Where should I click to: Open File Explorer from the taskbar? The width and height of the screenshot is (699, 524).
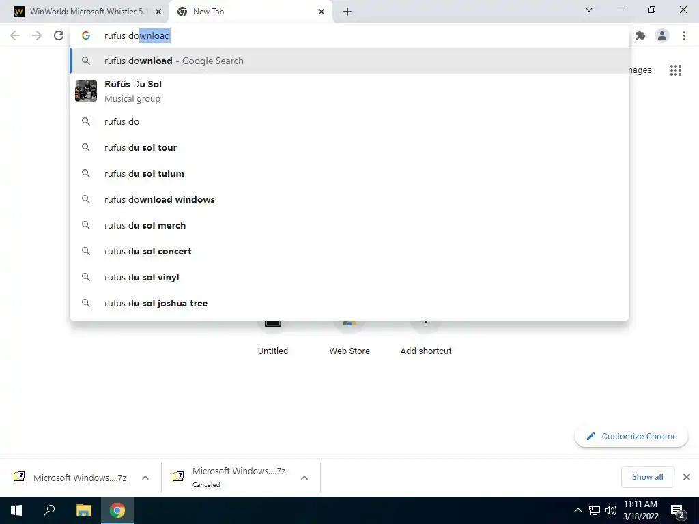point(83,510)
